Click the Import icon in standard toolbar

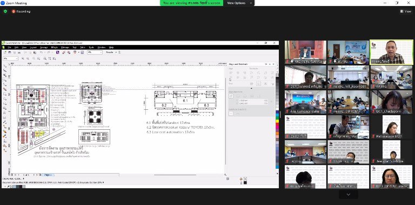64,52
